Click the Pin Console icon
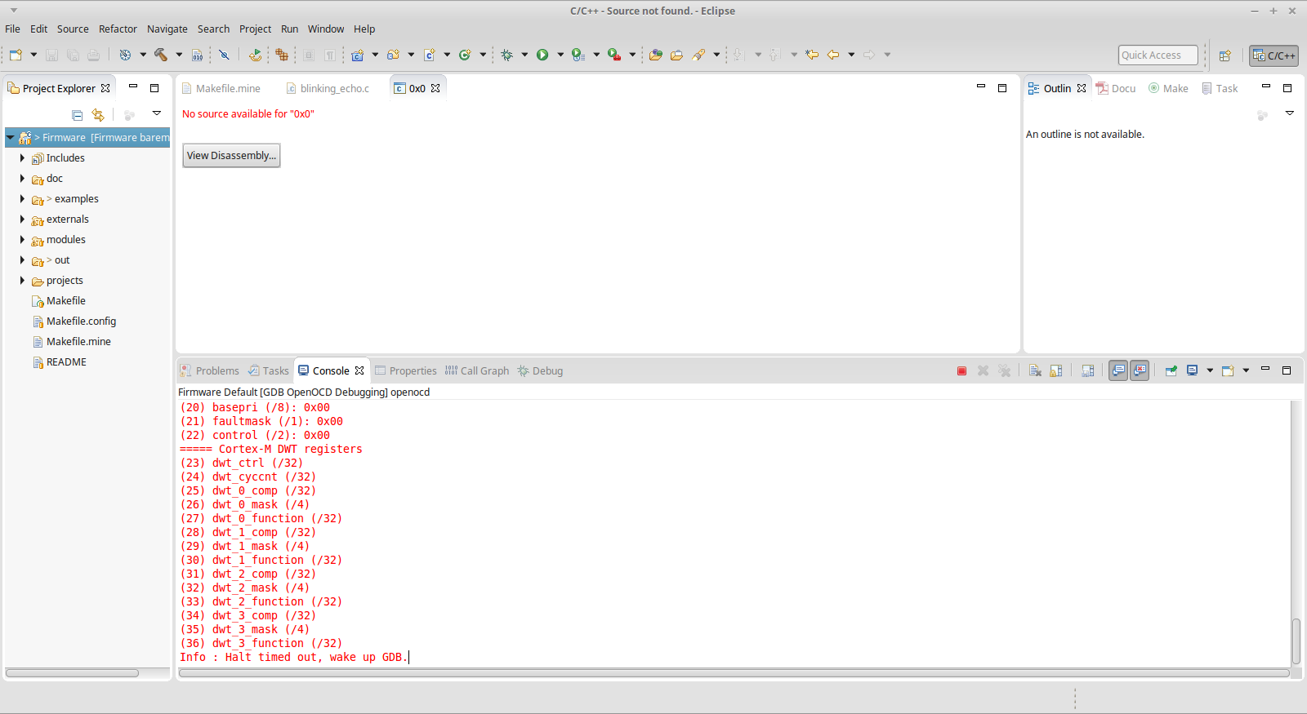Image resolution: width=1307 pixels, height=714 pixels. 1171,370
